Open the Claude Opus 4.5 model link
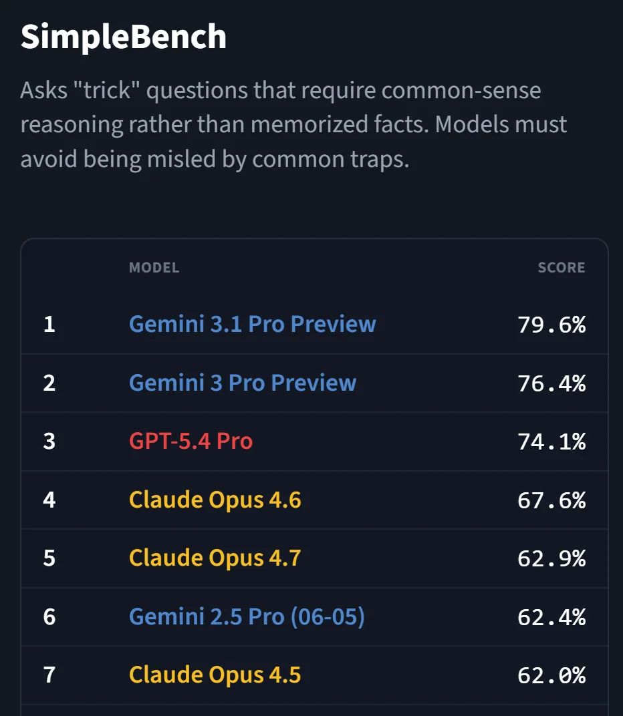This screenshot has height=716, width=623. (215, 675)
